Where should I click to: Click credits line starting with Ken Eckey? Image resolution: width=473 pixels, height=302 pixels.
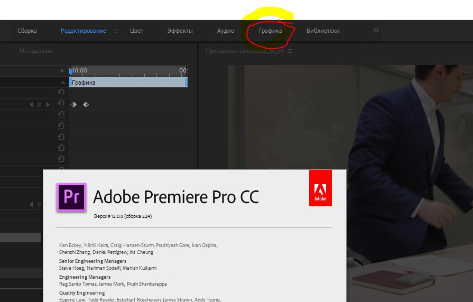point(138,245)
